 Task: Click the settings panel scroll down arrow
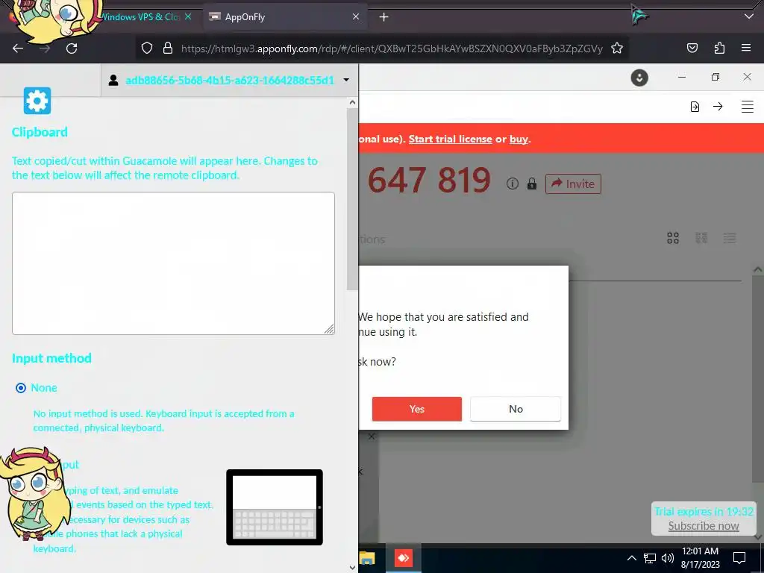pyautogui.click(x=353, y=568)
